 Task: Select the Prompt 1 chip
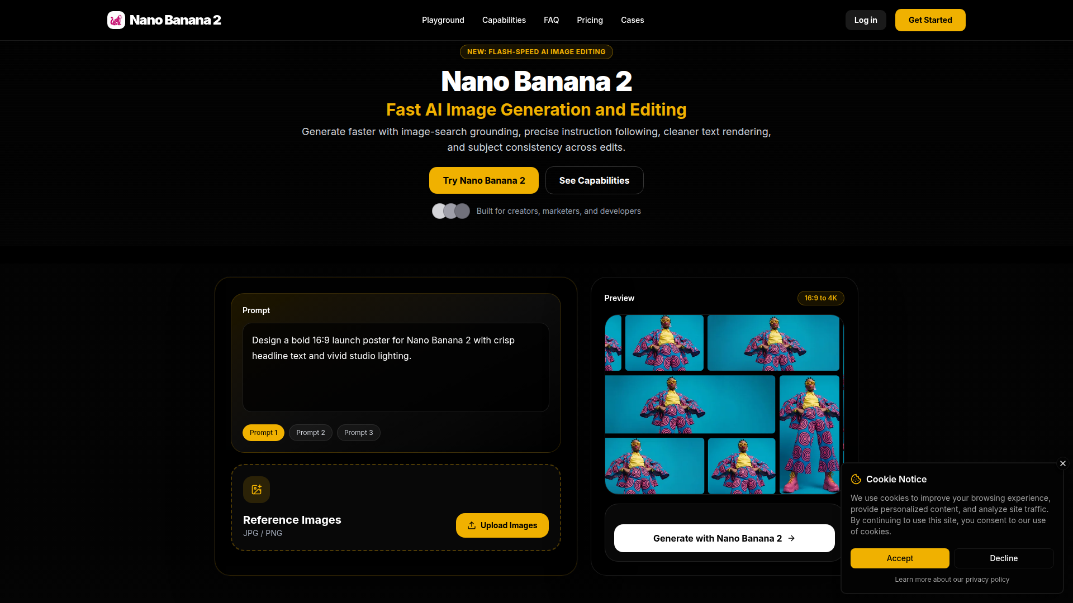point(263,433)
